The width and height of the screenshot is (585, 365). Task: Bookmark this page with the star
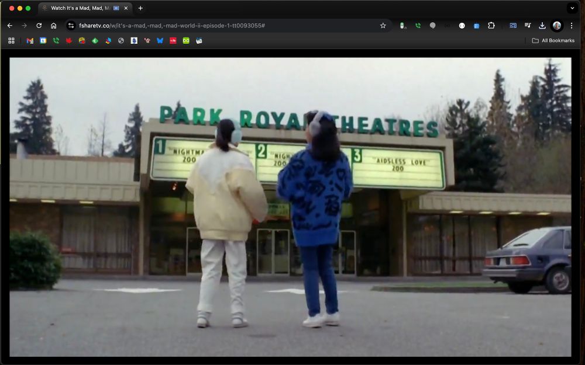point(383,26)
